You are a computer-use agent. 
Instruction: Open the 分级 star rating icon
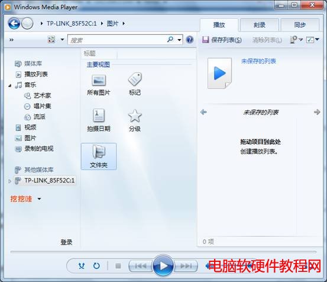tap(135, 116)
